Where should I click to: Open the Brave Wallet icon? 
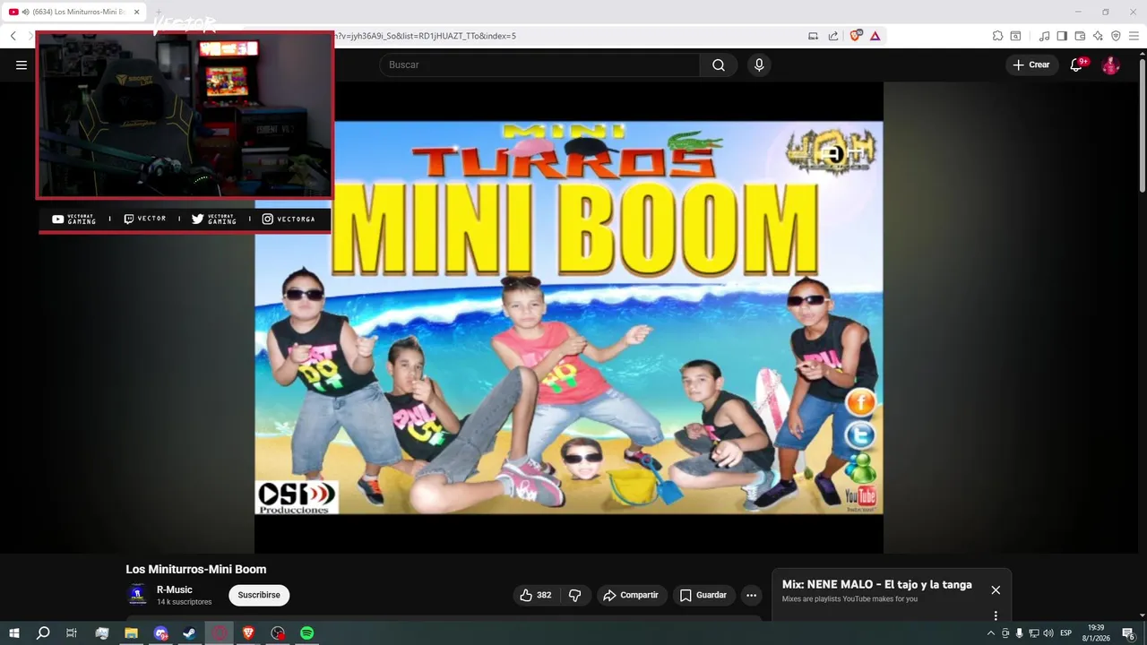pos(1080,36)
